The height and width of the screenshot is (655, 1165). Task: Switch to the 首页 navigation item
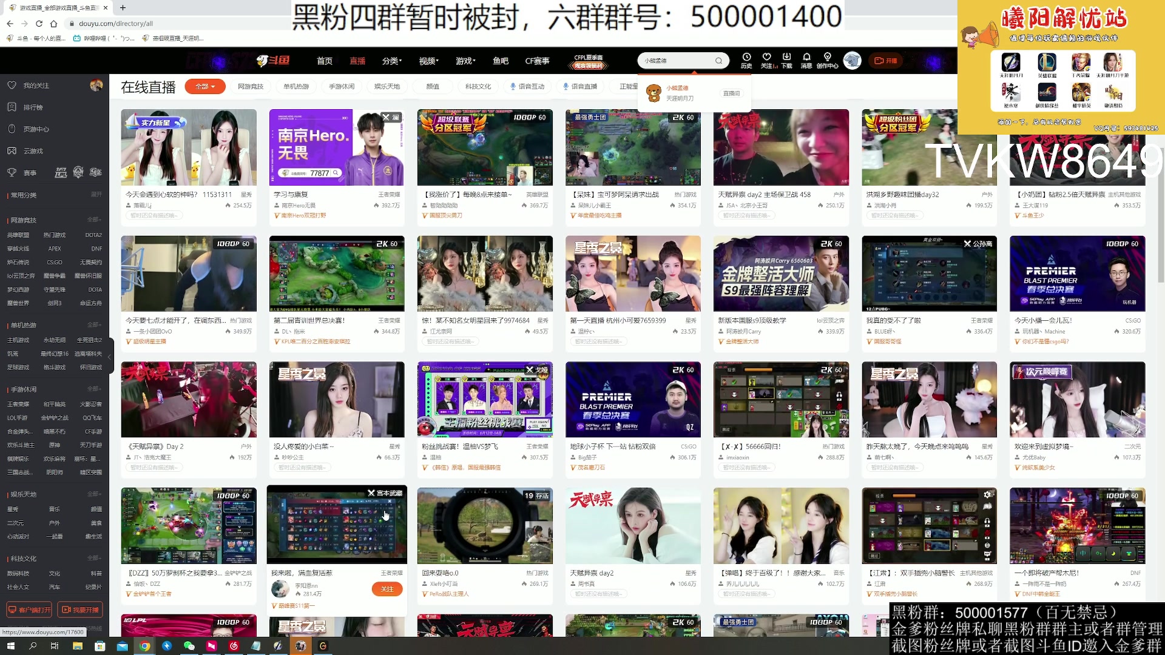click(324, 61)
